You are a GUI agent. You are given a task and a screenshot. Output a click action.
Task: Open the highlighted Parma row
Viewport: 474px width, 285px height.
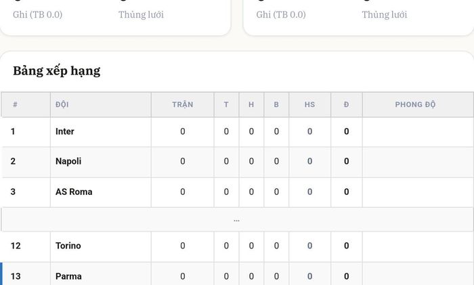point(237,274)
